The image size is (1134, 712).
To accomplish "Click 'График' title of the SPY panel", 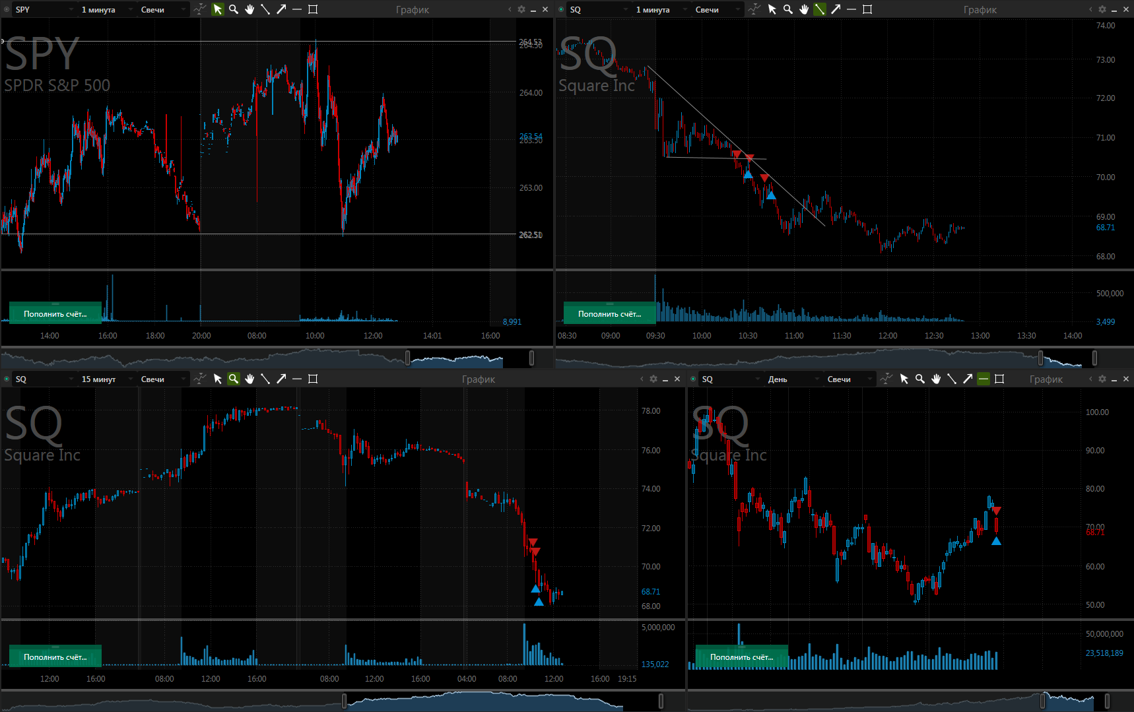I will pyautogui.click(x=413, y=9).
